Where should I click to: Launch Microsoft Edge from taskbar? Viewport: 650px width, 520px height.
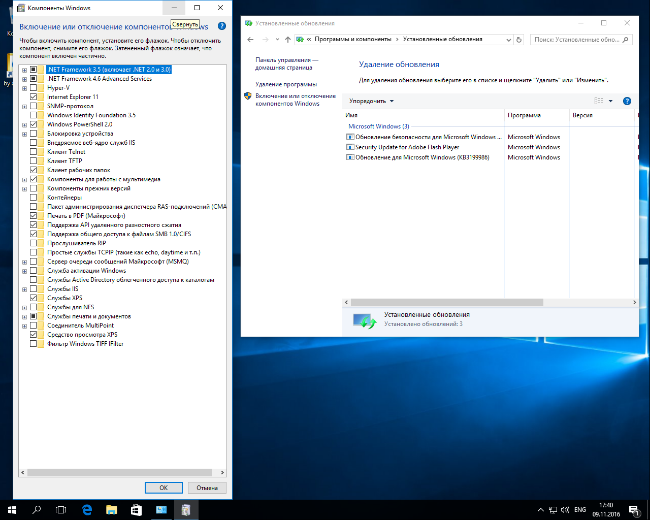87,510
